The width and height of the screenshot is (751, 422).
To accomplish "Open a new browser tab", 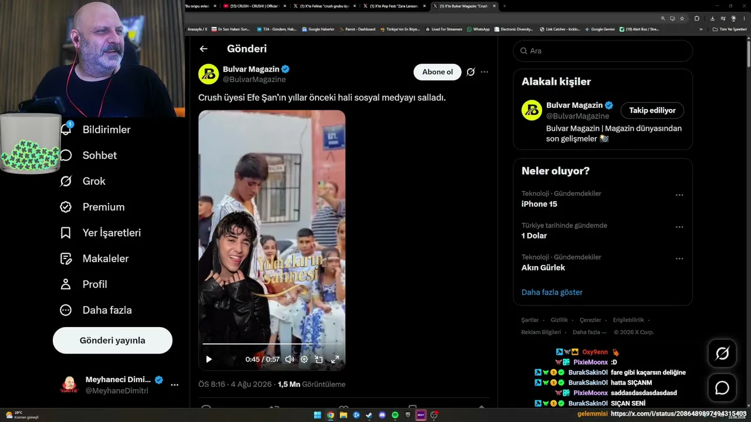I will [504, 6].
